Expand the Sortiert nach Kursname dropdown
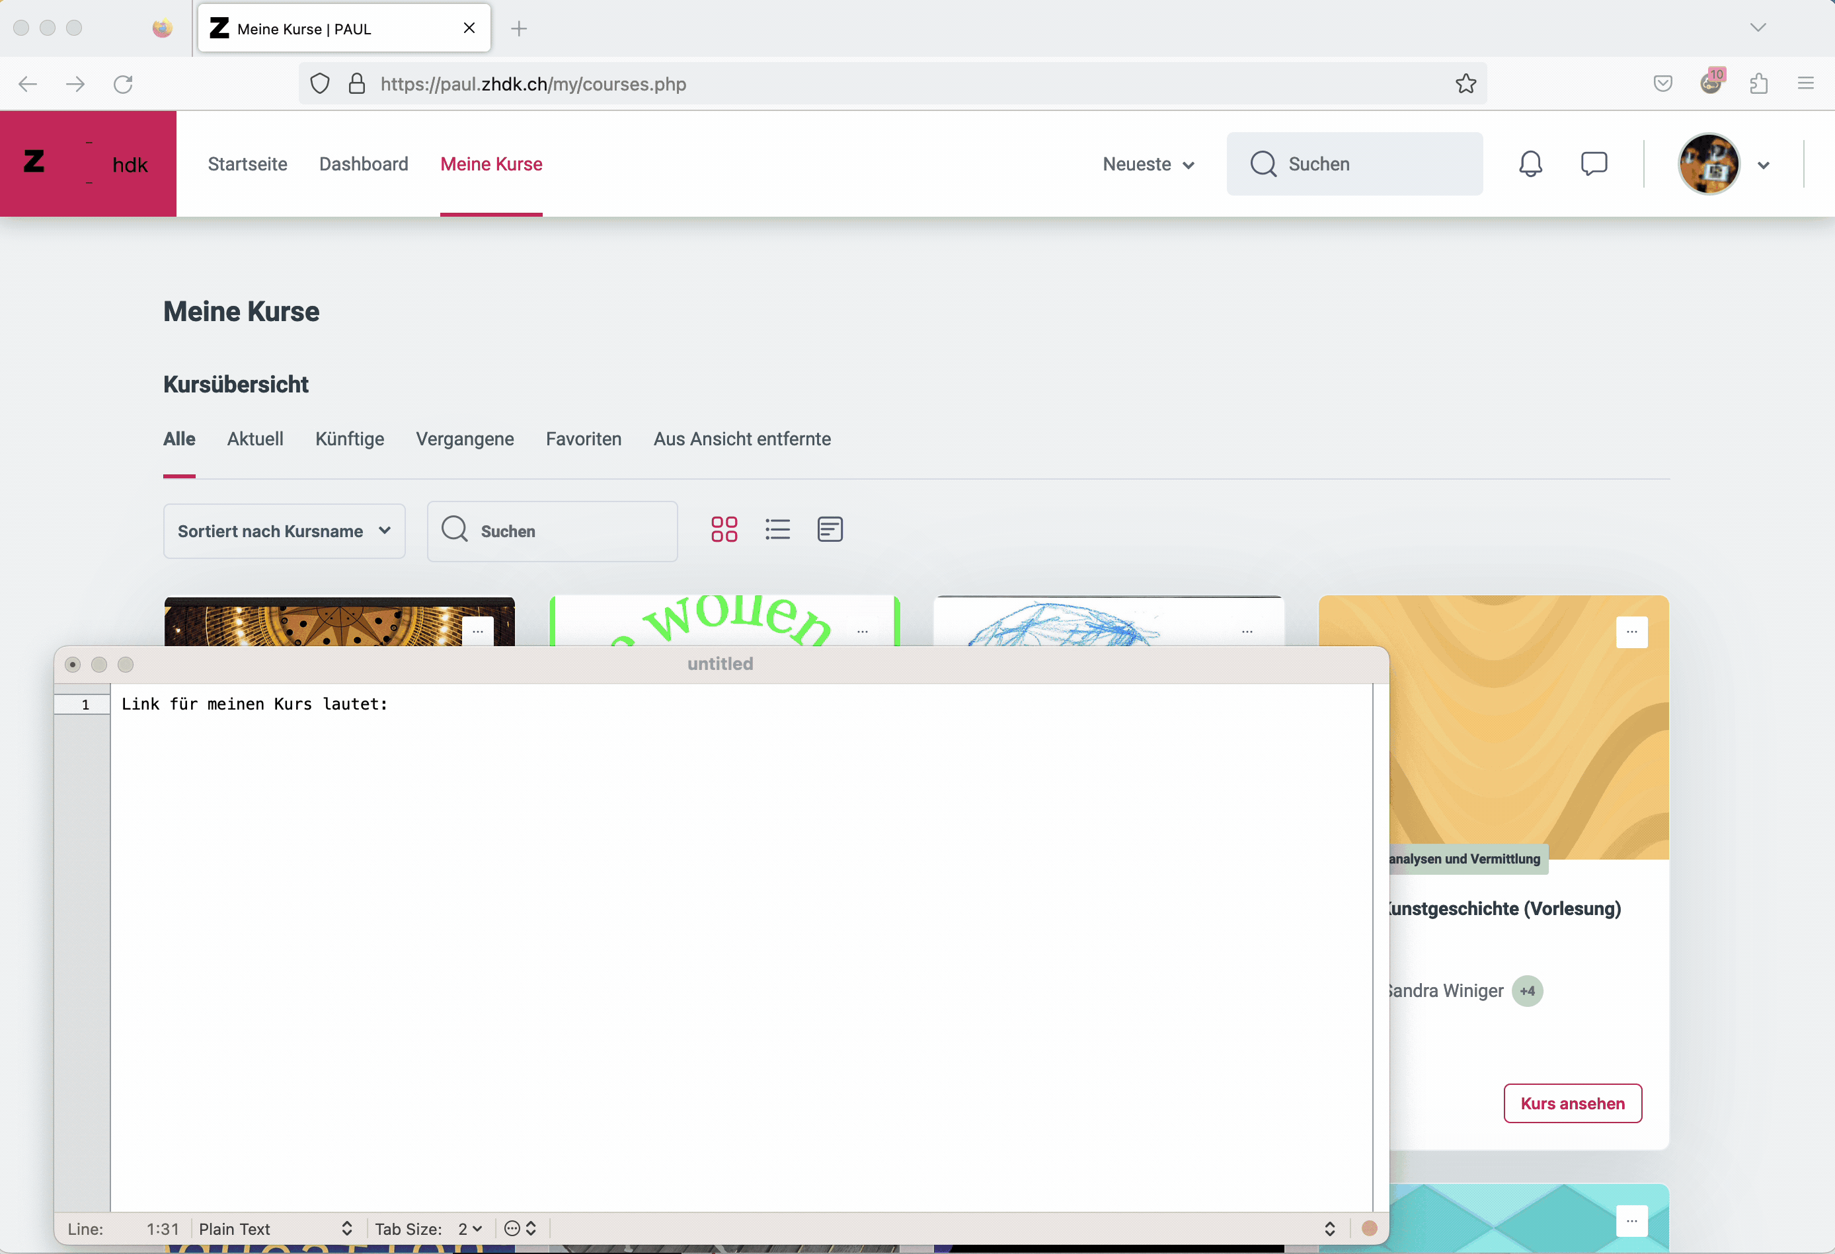Viewport: 1835px width, 1254px height. click(284, 531)
